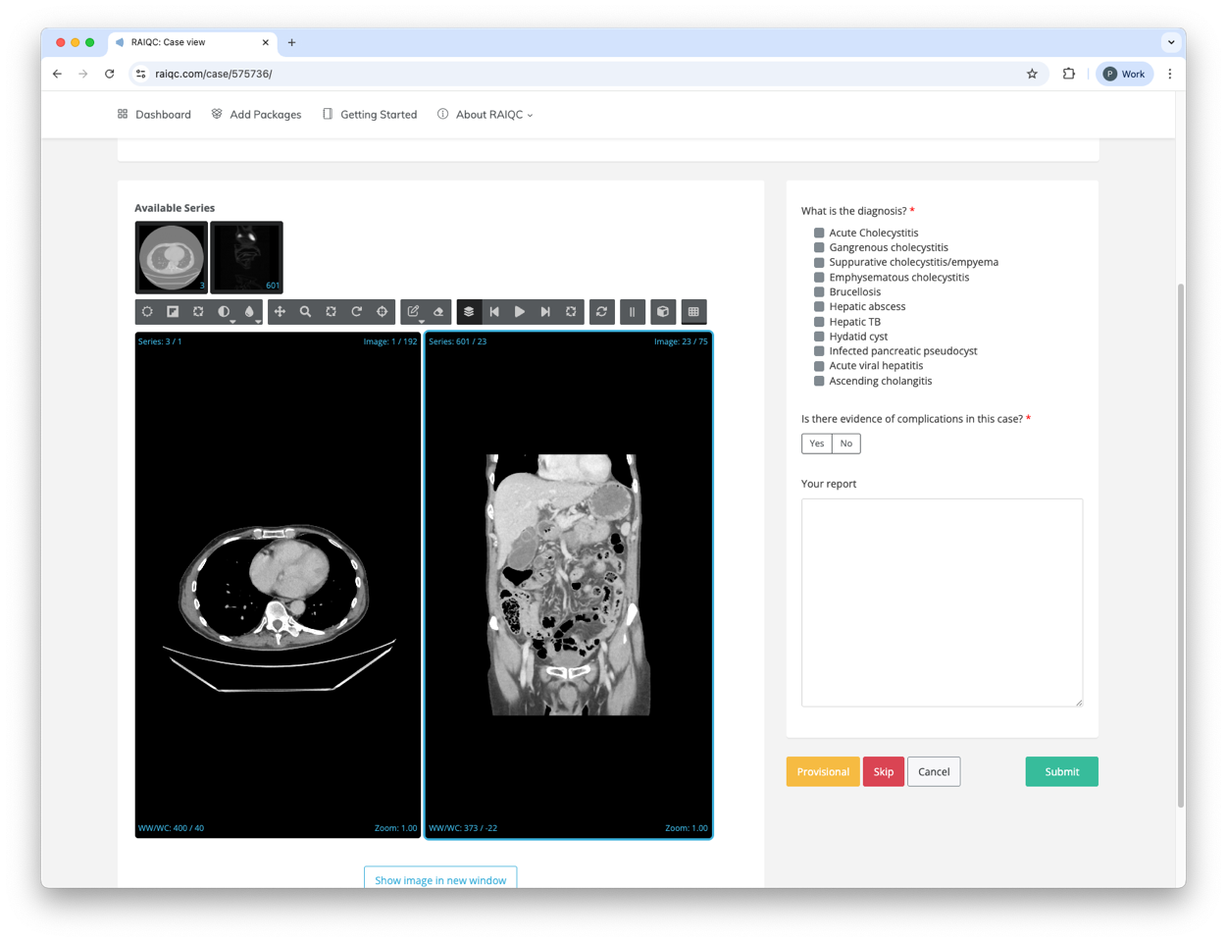Viewport: 1227px width, 942px height.
Task: Select the pan/move tool in viewer toolbar
Action: pos(280,312)
